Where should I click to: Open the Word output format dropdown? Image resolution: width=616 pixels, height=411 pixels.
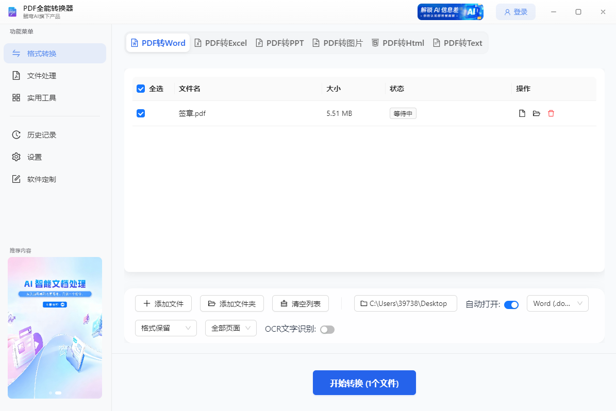[x=557, y=303]
